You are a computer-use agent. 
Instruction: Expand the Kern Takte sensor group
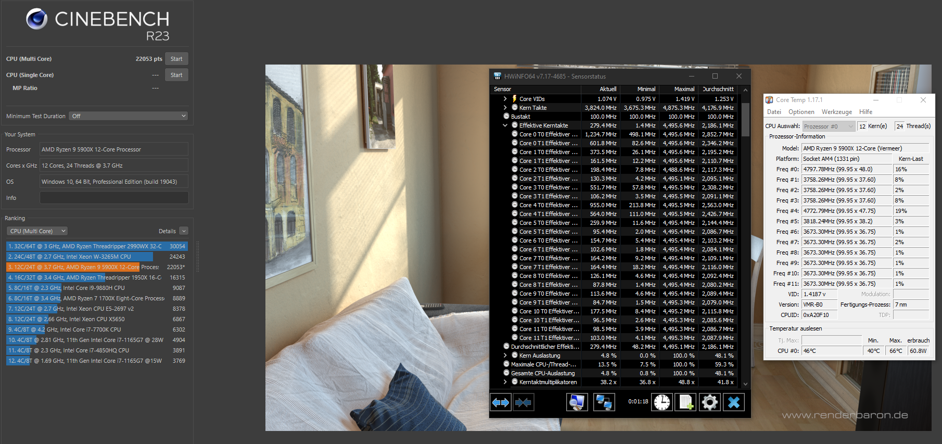tap(505, 108)
